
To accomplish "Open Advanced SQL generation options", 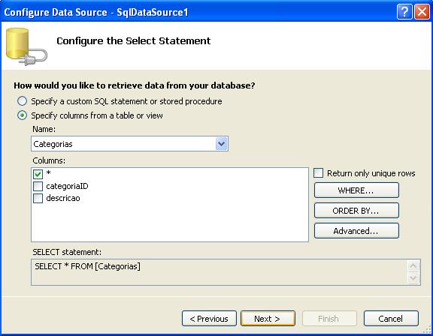I will coord(356,231).
